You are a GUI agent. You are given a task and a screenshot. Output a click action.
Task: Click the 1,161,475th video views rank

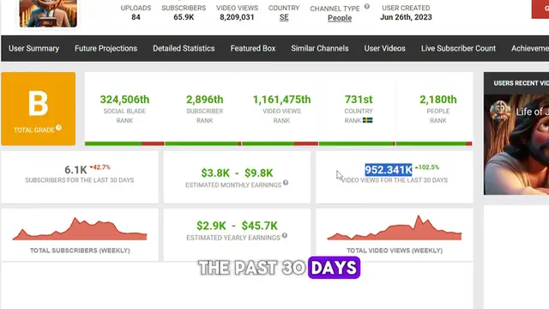tap(281, 100)
